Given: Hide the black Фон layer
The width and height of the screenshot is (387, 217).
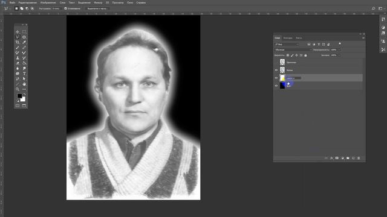Looking at the screenshot, I should coord(276,86).
